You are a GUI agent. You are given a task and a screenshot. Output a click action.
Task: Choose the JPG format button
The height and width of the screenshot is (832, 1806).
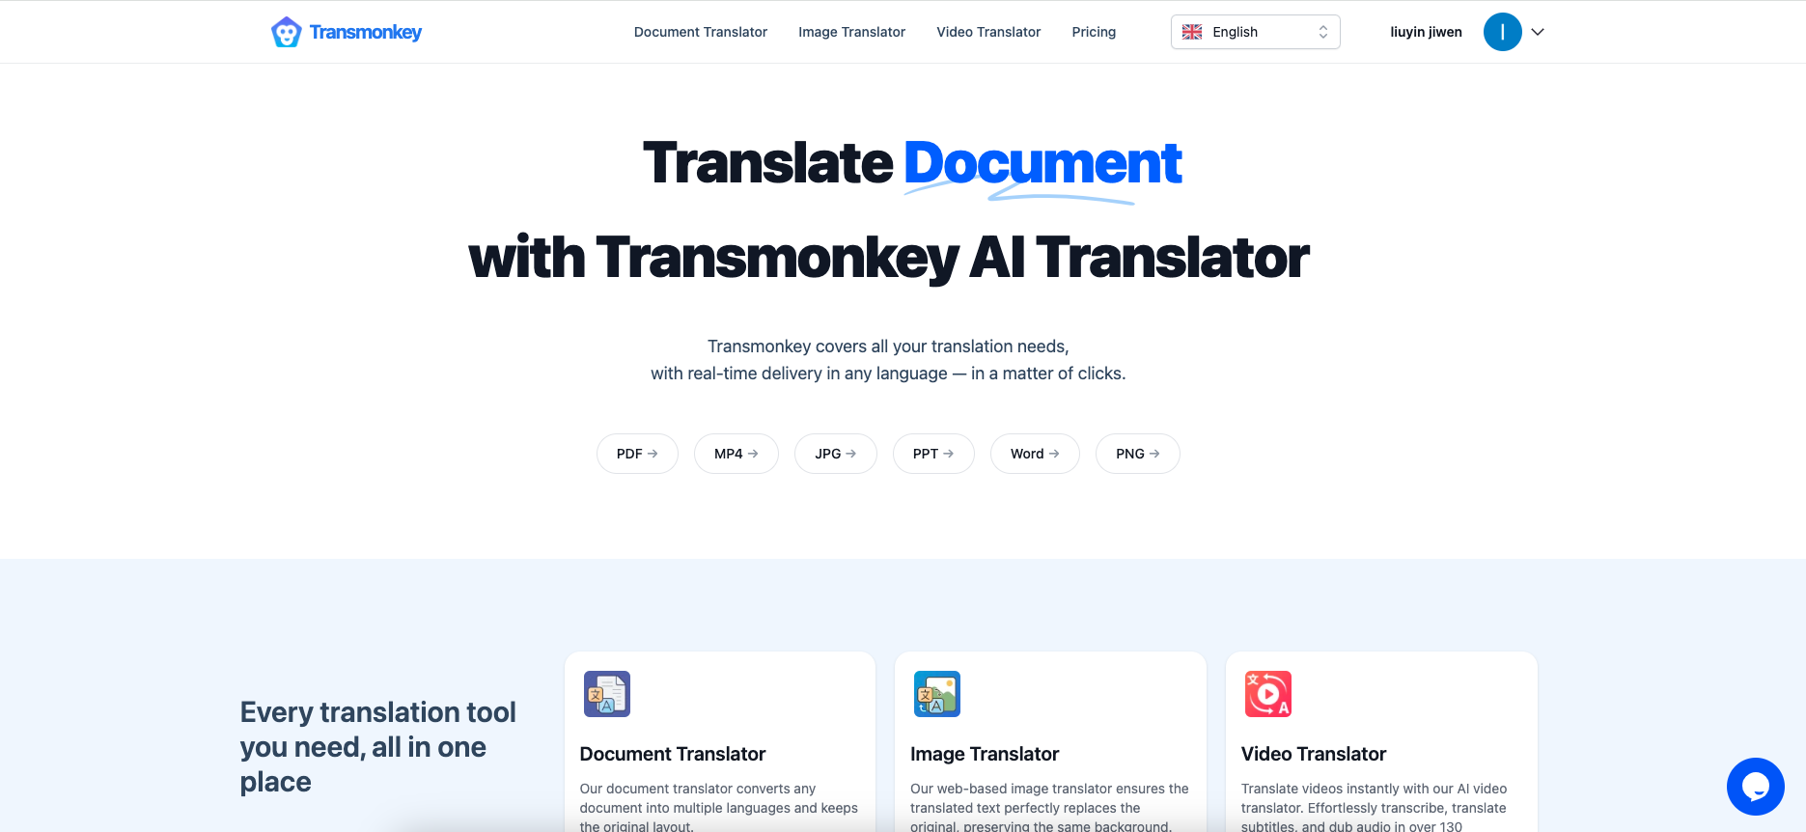[836, 454]
